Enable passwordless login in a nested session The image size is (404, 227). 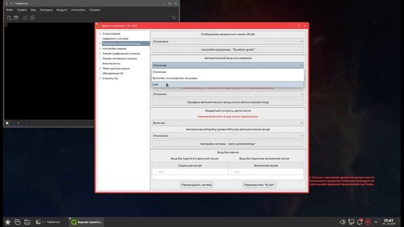click(236, 158)
